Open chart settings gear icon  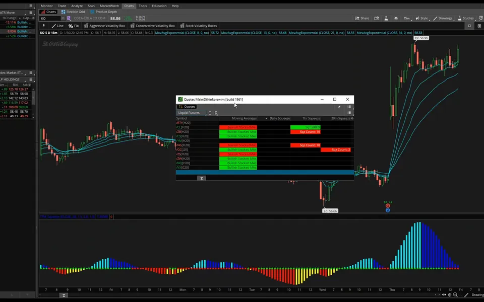396,18
